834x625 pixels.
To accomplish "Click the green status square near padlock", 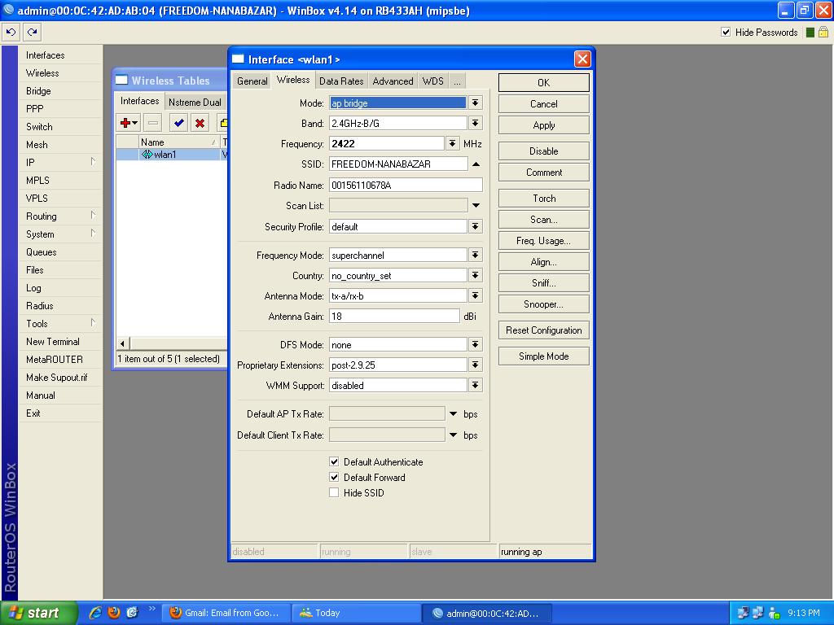I will [x=810, y=33].
